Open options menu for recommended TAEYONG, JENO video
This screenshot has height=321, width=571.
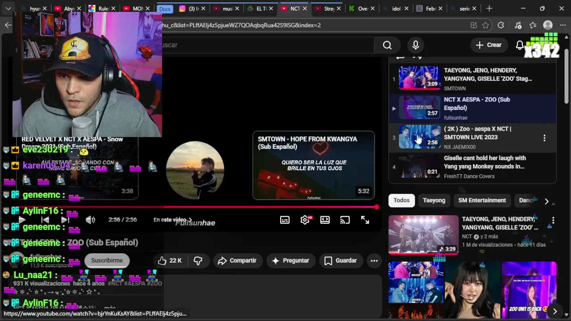coord(553,220)
